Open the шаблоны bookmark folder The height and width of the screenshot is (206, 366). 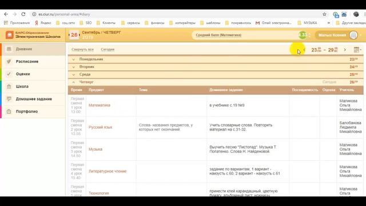click(210, 23)
